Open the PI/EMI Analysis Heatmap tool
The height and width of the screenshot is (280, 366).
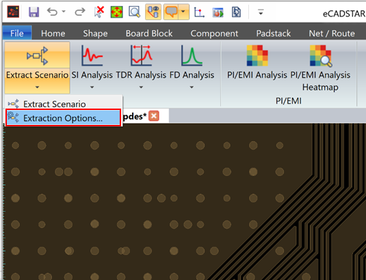320,68
